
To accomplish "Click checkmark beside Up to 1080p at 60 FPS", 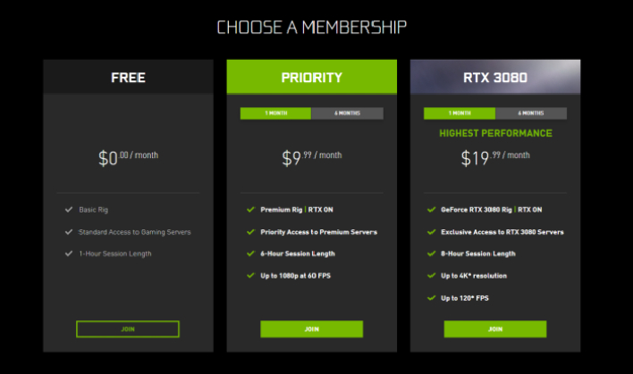I will [251, 275].
